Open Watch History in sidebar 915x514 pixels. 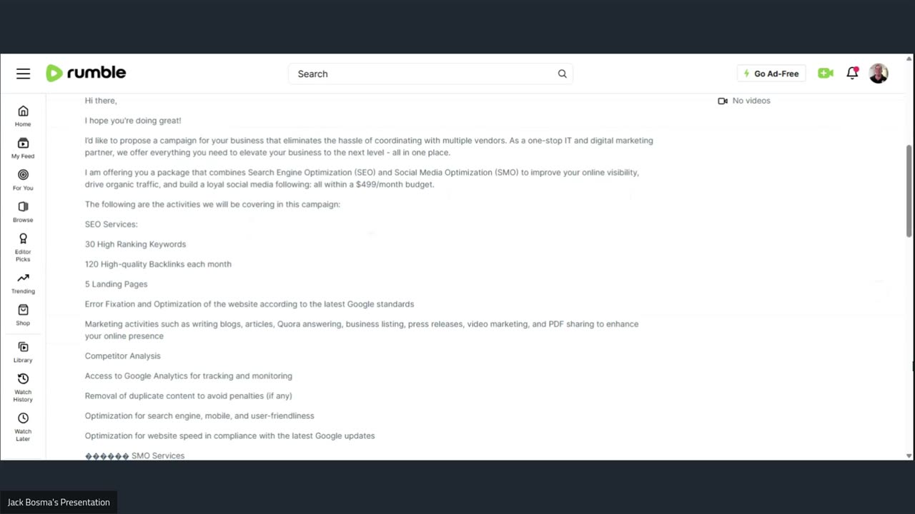23,387
